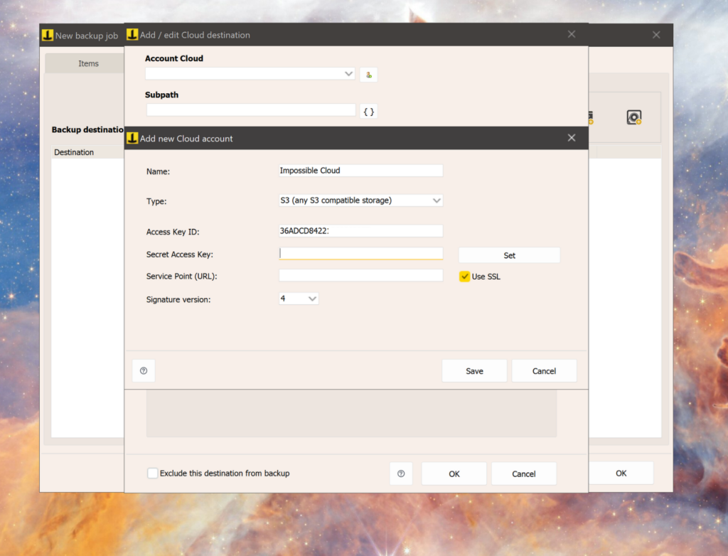Click the disk destination icon in backup job window

tap(633, 117)
